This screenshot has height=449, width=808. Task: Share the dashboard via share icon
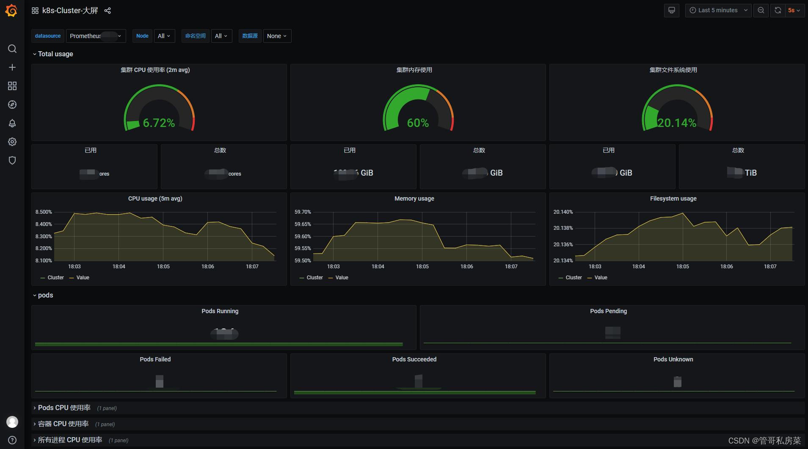pos(108,11)
